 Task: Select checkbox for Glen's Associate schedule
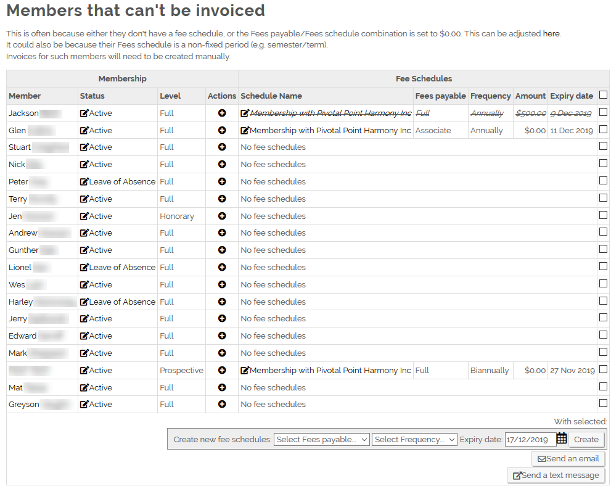coord(603,129)
